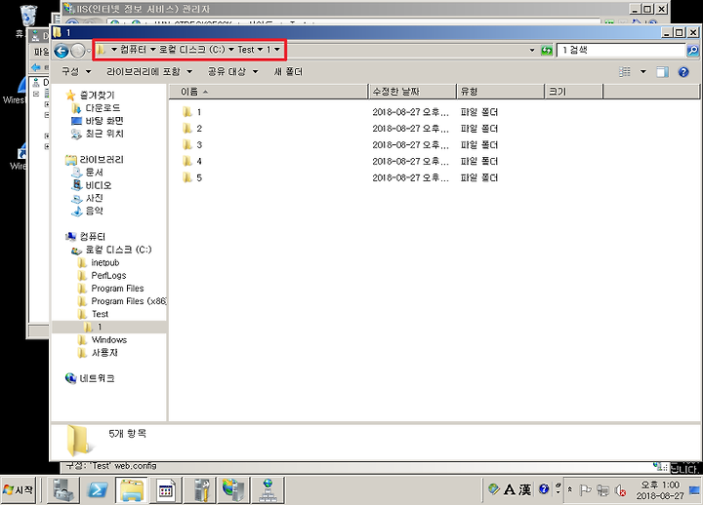Click the muted volume tray icon
Screen dimensions: 703x505
[621, 490]
